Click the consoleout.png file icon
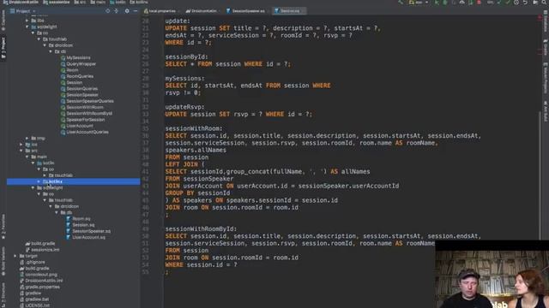This screenshot has width=549, height=308. [x=22, y=275]
